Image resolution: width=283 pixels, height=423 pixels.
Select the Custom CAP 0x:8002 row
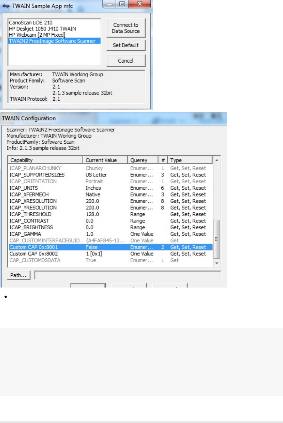[110, 254]
